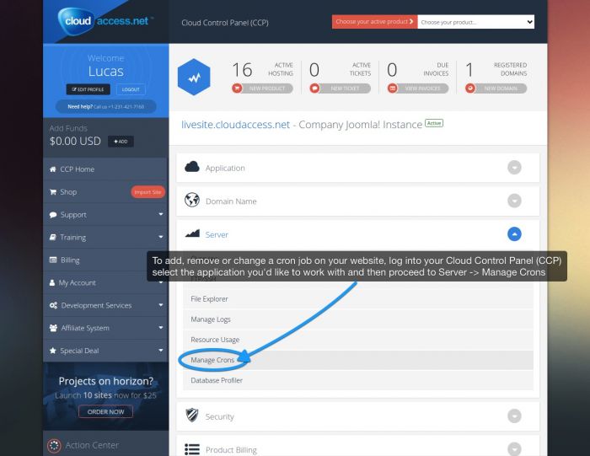Select Manage Crons under Server

coord(358,360)
